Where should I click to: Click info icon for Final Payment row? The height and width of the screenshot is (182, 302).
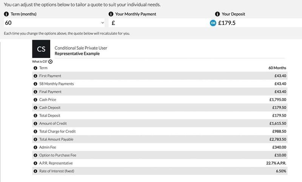coord(35,92)
